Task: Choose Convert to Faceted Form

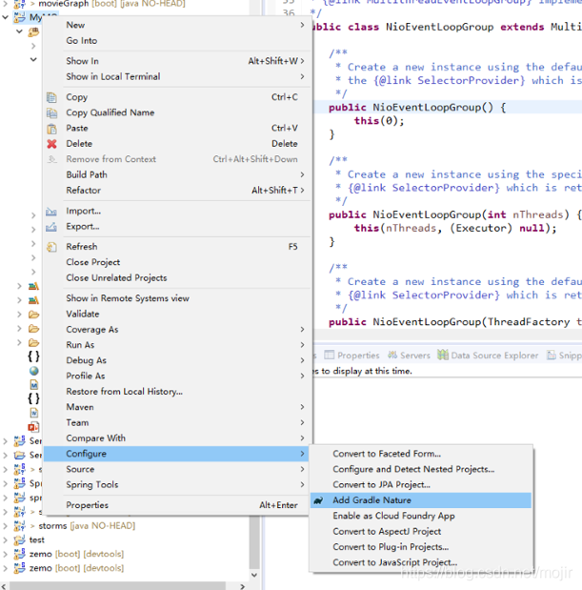Action: (x=421, y=454)
